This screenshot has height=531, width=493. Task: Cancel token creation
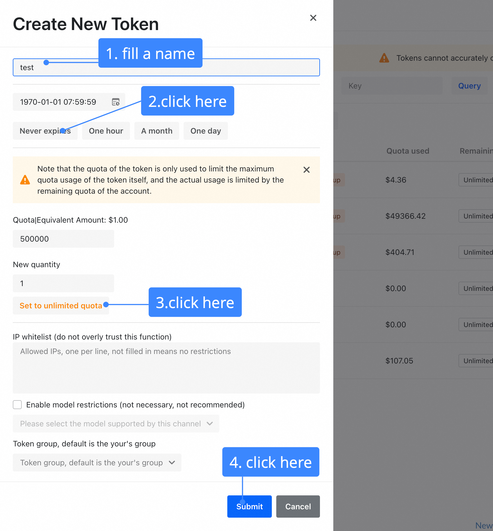tap(298, 507)
